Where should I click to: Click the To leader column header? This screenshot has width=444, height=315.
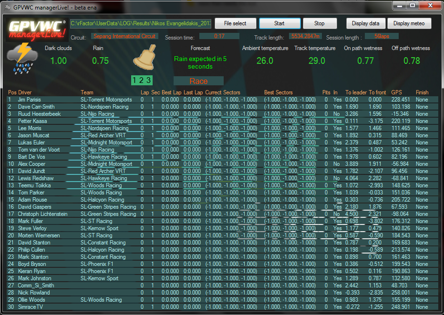pyautogui.click(x=356, y=92)
